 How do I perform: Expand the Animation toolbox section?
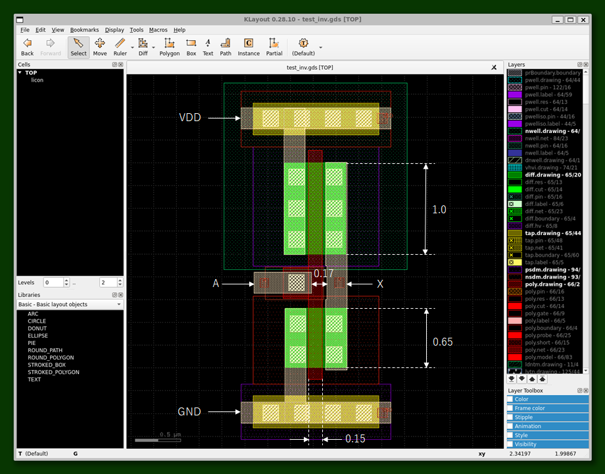[548, 426]
